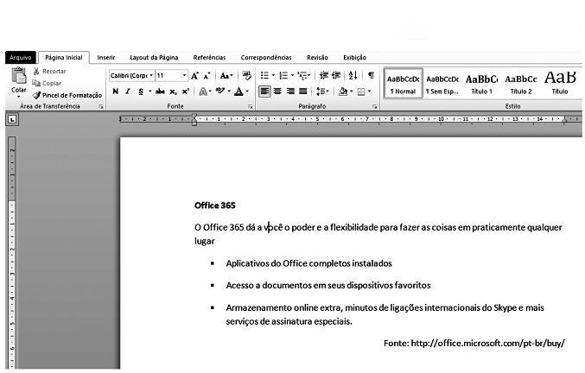
Task: Open the Parágrafo dialog launcher
Action: (x=374, y=107)
